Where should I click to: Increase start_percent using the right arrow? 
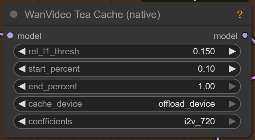coord(232,69)
